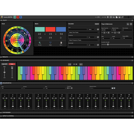The width and height of the screenshot is (134, 134).
Task: Decrease the semi value with minus button
Action: (115, 33)
